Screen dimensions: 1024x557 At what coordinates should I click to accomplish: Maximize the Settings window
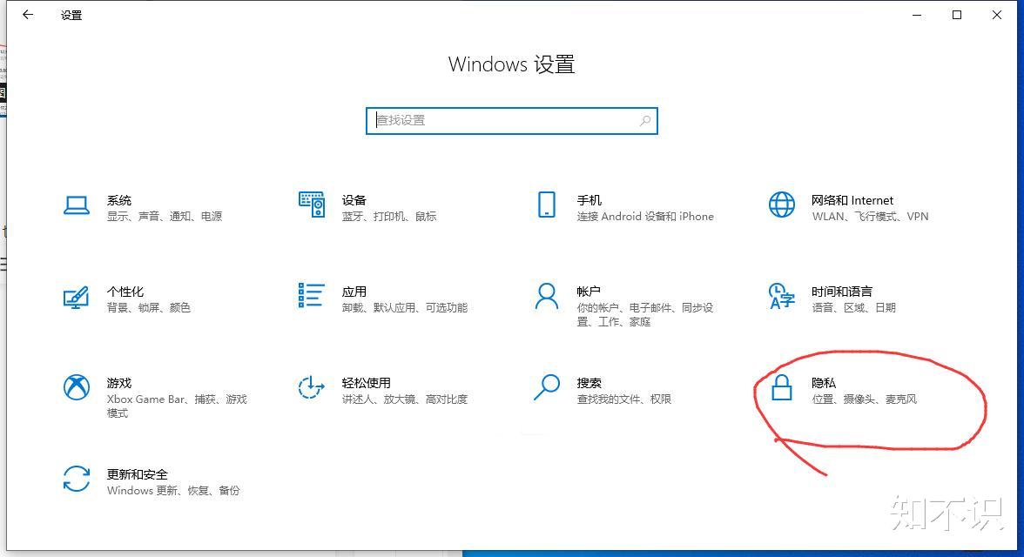tap(957, 15)
